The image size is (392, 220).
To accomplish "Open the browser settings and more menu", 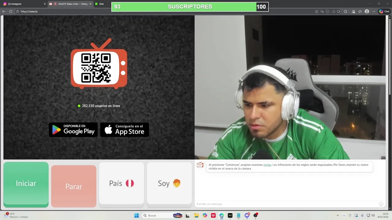I will pos(374,12).
